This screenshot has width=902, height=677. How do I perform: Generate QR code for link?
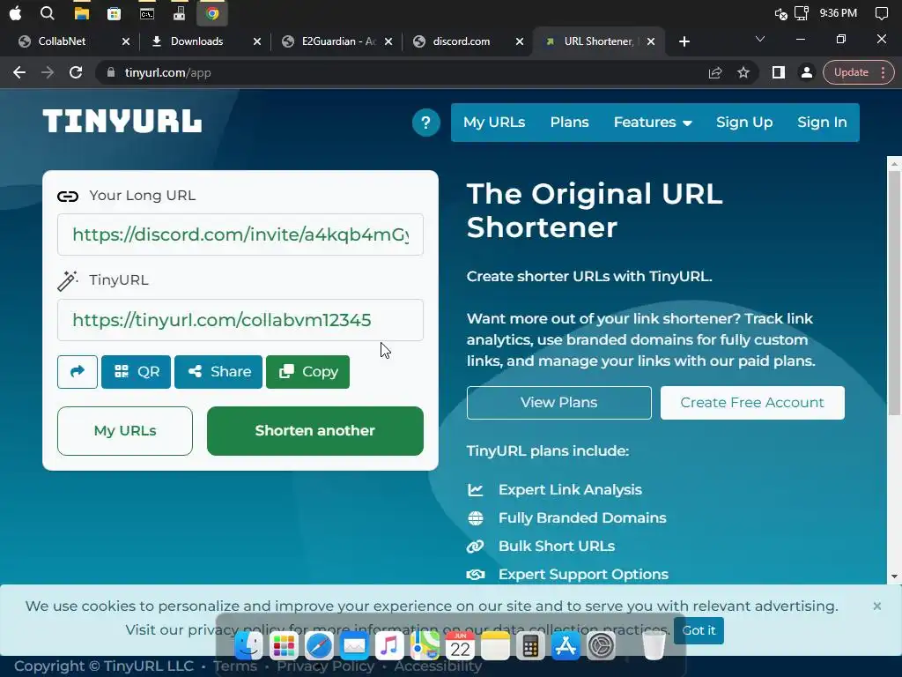point(136,372)
